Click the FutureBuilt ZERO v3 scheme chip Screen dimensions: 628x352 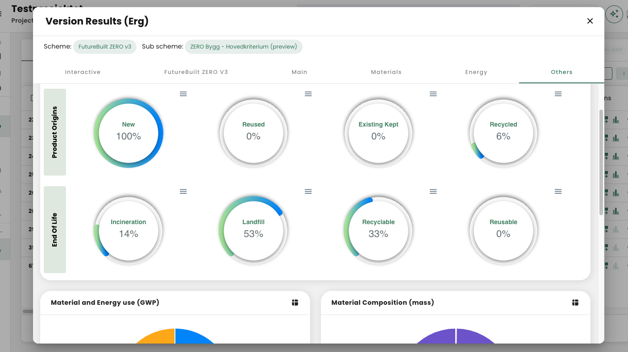click(x=105, y=47)
